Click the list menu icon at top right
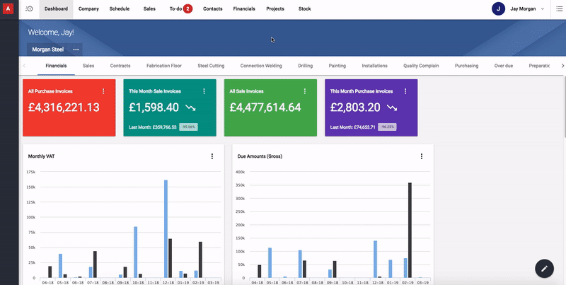566x285 pixels. pos(558,8)
